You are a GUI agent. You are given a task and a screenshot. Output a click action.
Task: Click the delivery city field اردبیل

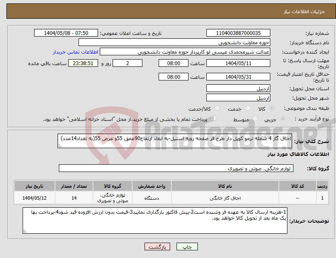[x=238, y=97]
